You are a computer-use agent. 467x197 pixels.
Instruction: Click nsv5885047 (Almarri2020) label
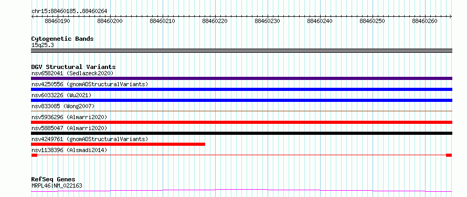click(x=69, y=128)
